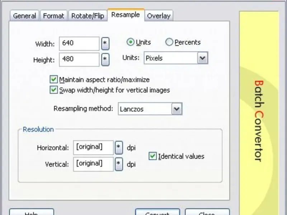Click the Convert button

[157, 212]
